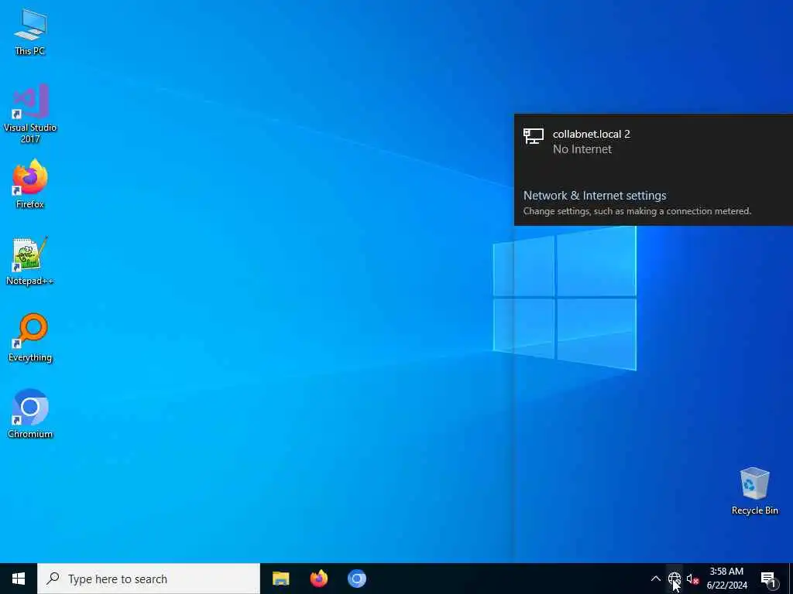Open Firefox desktop shortcut
Viewport: 793px width, 594px height.
[30, 184]
